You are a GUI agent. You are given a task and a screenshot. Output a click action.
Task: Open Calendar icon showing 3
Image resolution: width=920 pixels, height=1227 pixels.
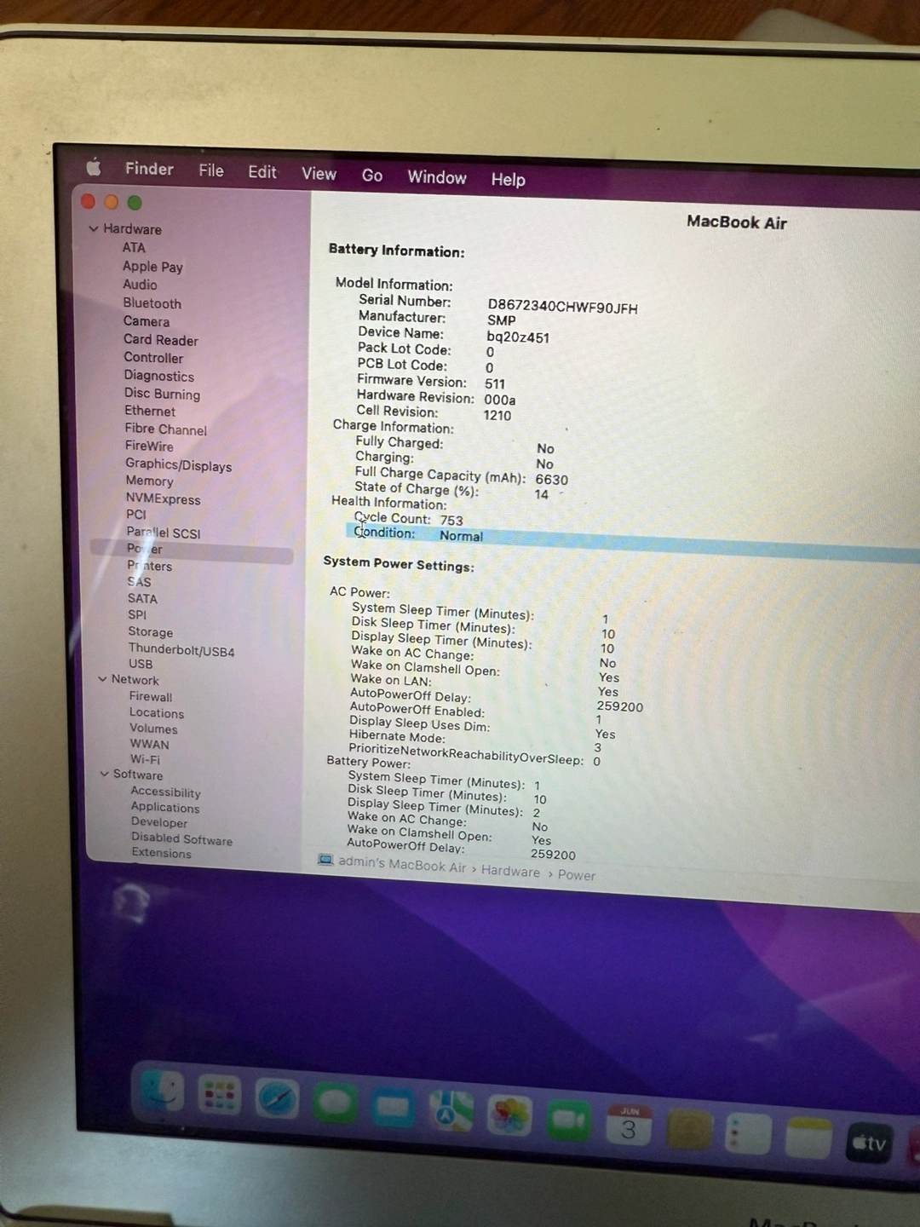(629, 1126)
